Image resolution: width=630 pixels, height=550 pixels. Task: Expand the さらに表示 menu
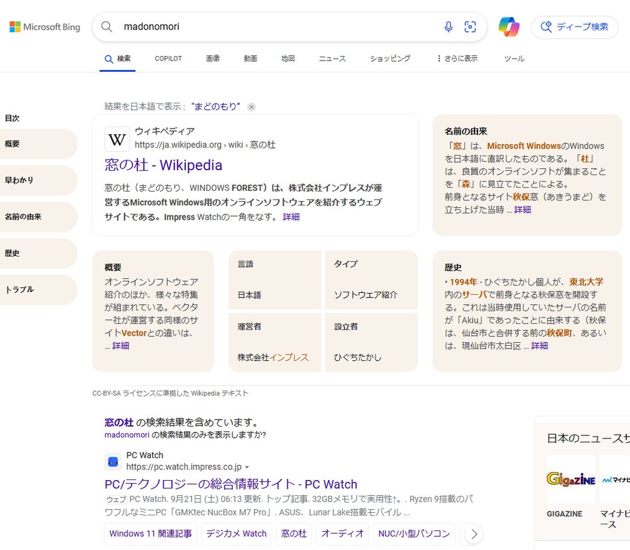pyautogui.click(x=457, y=59)
